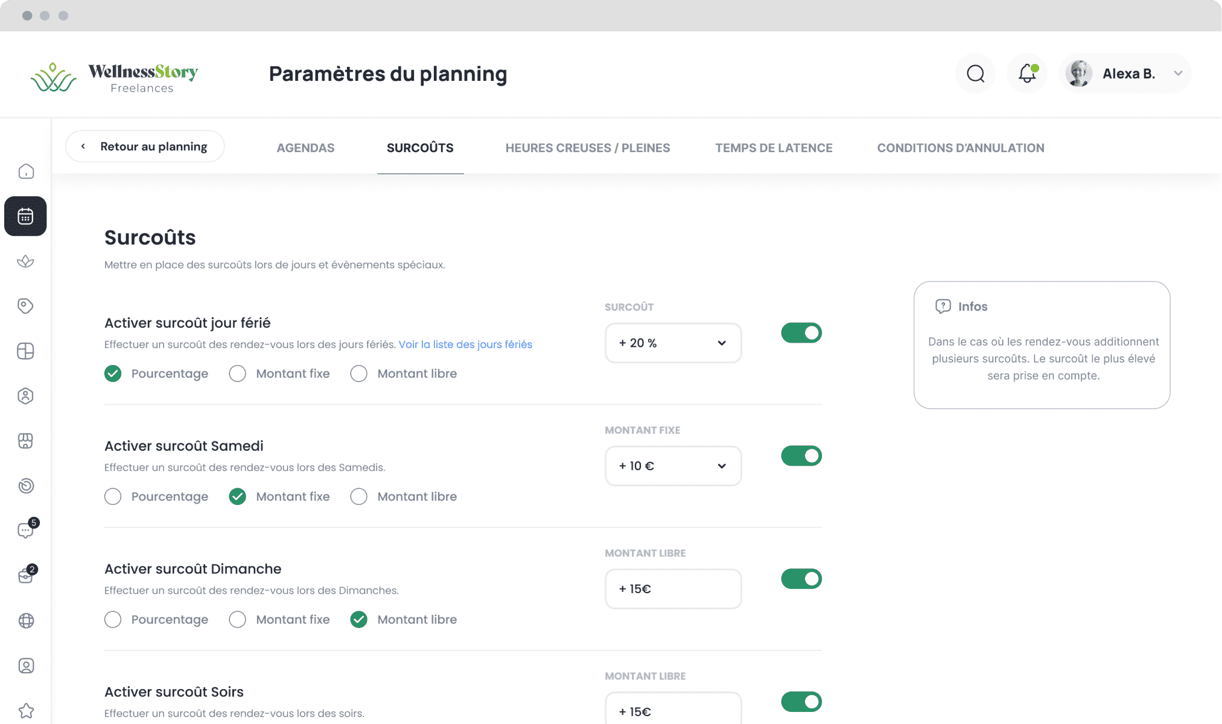
Task: Click the WellnessStory Freelances logo
Action: click(114, 78)
